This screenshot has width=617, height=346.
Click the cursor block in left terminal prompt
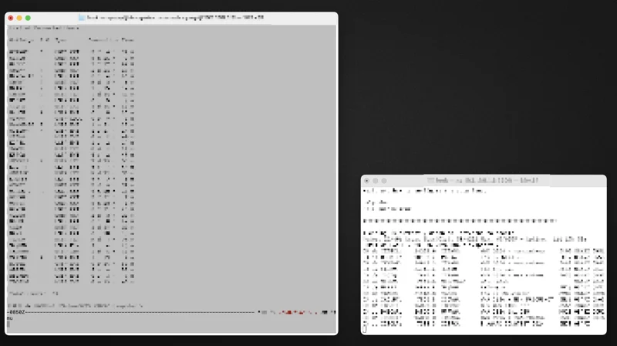(x=8, y=324)
